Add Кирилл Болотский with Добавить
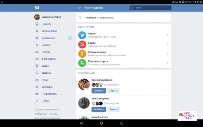 (x=99, y=91)
